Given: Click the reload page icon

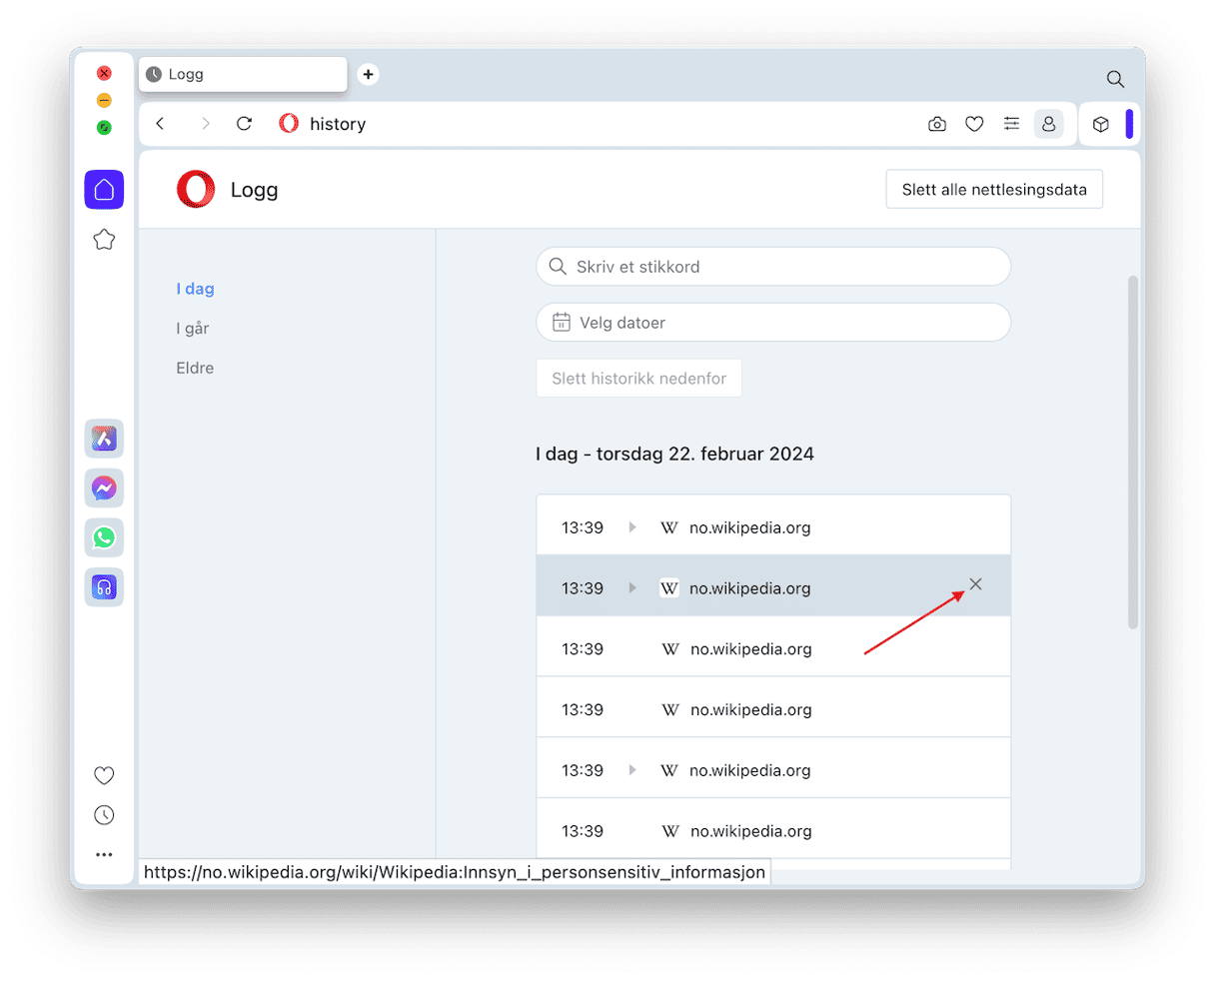Looking at the screenshot, I should pos(244,124).
